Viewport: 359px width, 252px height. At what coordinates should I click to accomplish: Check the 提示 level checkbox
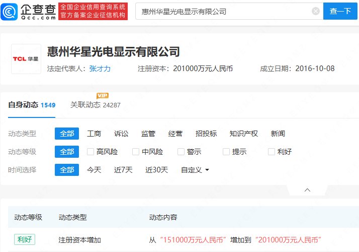[x=226, y=152]
